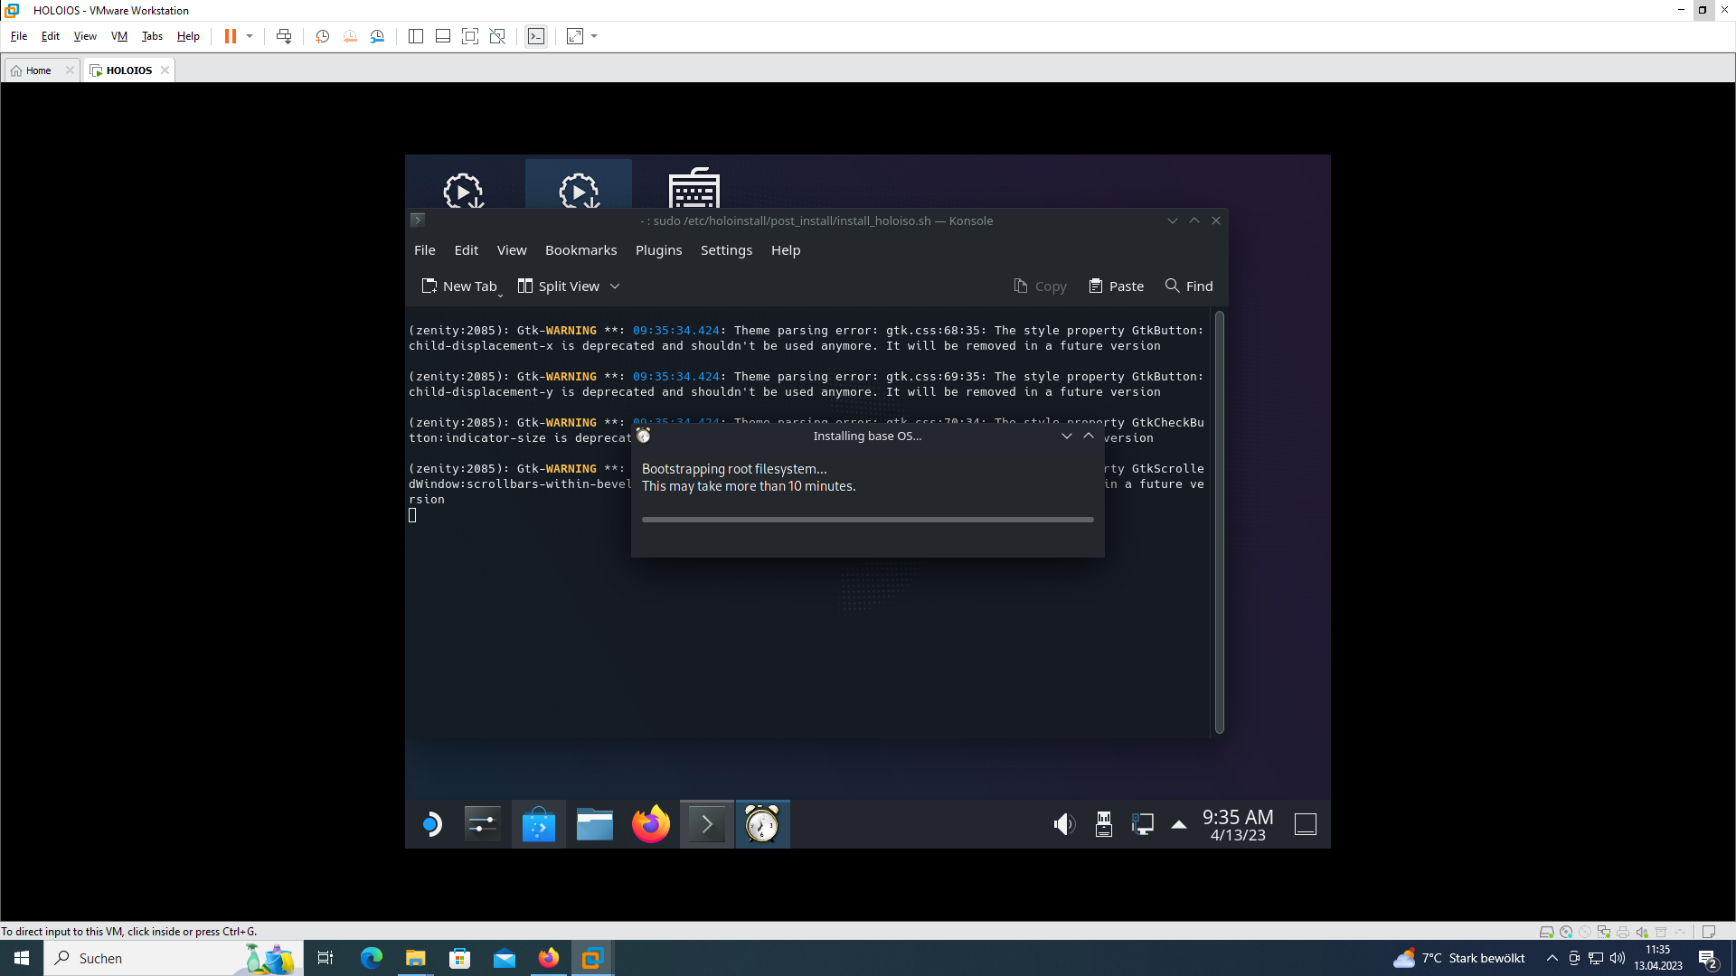
Task: Expand hidden system tray icons arrow
Action: pyautogui.click(x=1178, y=823)
